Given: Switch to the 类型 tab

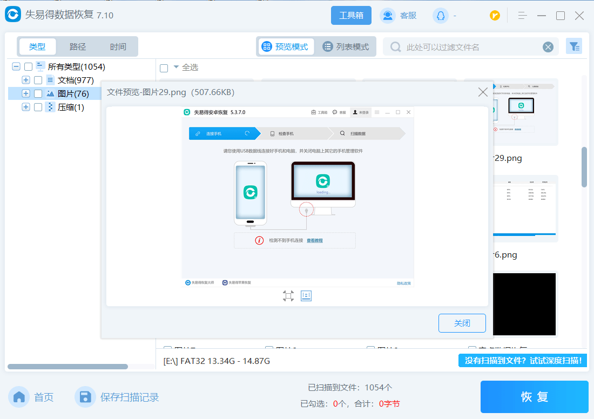Looking at the screenshot, I should 37,46.
